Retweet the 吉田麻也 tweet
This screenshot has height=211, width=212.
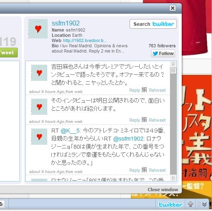pos(157,90)
